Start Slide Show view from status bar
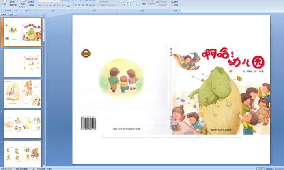 tap(264, 169)
